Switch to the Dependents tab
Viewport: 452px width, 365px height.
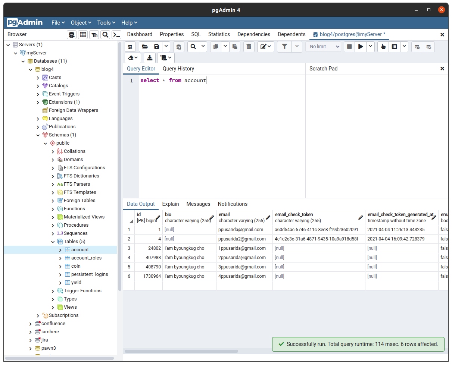tap(292, 34)
